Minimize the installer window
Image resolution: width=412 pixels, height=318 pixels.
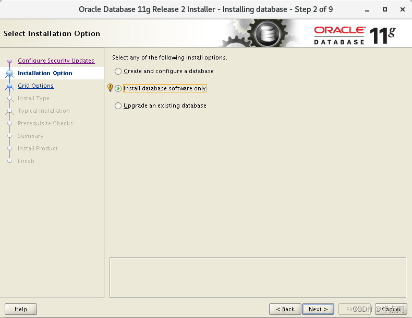click(x=367, y=10)
